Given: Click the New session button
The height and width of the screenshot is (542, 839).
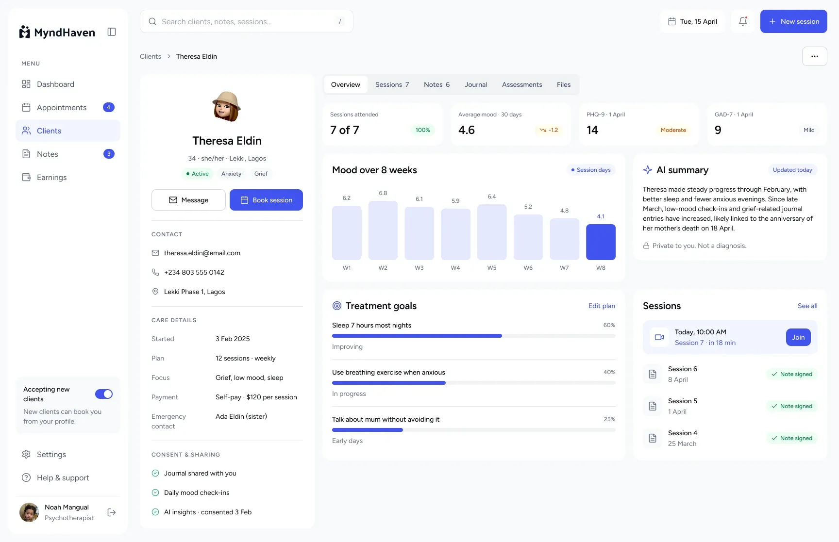Looking at the screenshot, I should click(x=794, y=21).
